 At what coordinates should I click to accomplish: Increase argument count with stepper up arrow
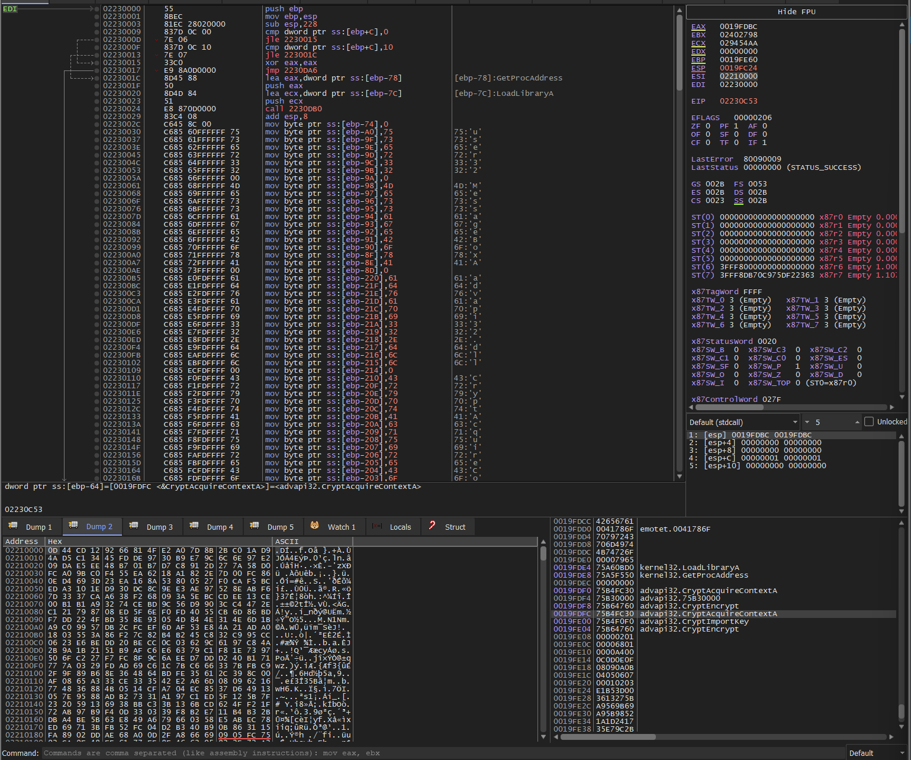857,422
